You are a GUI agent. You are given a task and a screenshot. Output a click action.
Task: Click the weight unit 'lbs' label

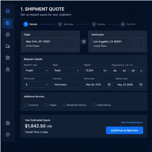pos(105,71)
